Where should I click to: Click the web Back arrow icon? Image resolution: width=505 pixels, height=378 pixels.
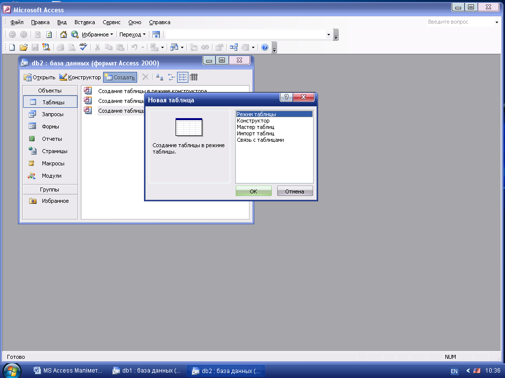(12, 34)
